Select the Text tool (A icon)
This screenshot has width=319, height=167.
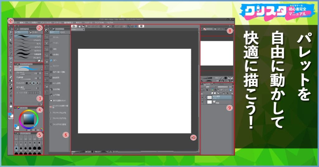coord(11,103)
